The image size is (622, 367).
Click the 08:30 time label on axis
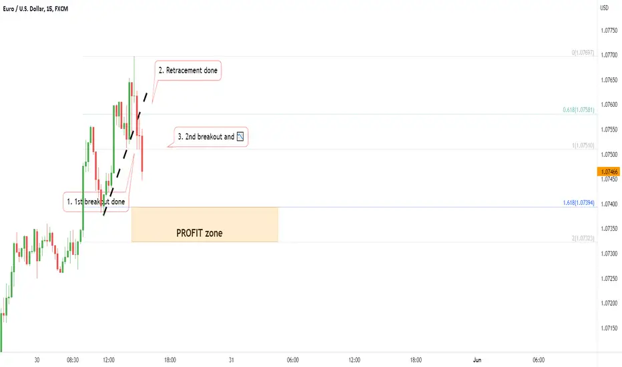coord(73,360)
